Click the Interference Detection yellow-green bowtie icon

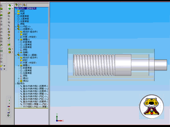(9, 45)
